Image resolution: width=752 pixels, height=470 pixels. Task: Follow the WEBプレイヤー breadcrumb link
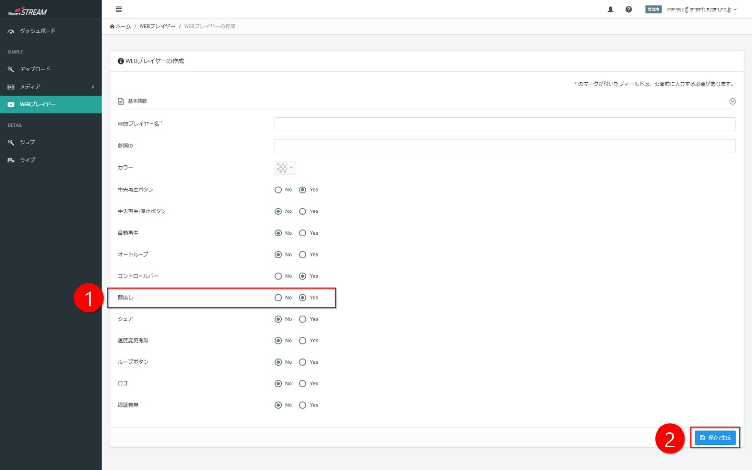pyautogui.click(x=157, y=26)
